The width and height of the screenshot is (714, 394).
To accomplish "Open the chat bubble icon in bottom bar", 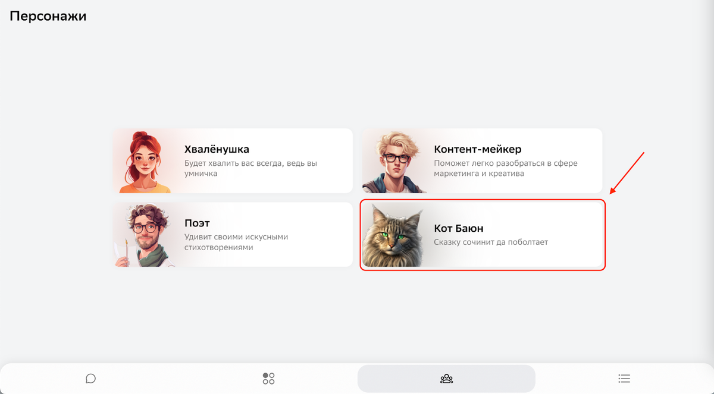I will coord(90,379).
